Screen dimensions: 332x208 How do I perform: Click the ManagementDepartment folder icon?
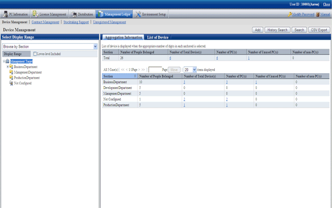(11, 72)
